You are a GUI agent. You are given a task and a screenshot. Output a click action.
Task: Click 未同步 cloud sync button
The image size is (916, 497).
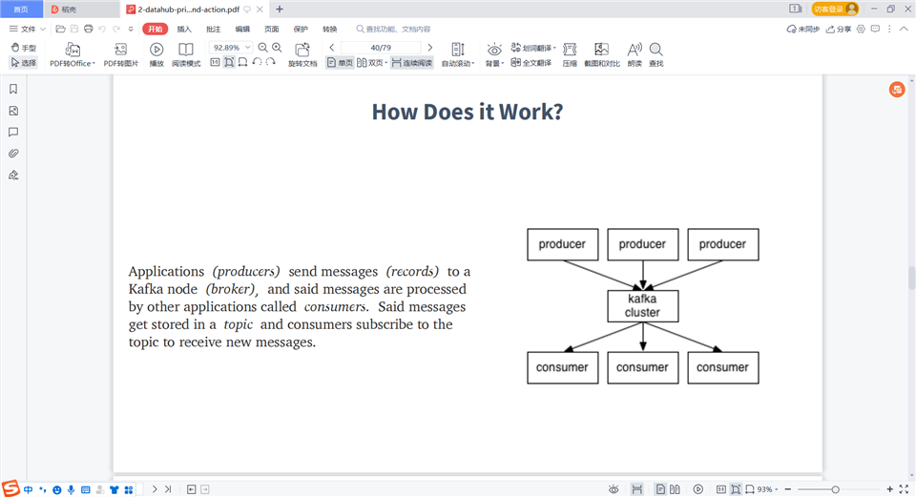click(802, 29)
